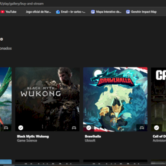Open the Brawlhalla cover art
This screenshot has width=166, height=166.
tap(115, 99)
